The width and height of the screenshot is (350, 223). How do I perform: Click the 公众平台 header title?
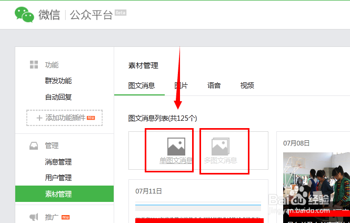(x=91, y=15)
